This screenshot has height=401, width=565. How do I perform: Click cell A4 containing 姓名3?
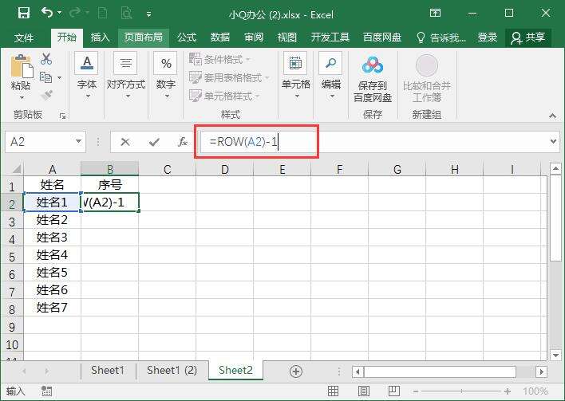(x=52, y=238)
